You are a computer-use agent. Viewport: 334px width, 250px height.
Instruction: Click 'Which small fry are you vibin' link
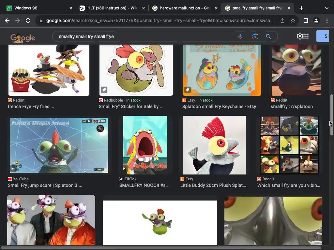289,185
